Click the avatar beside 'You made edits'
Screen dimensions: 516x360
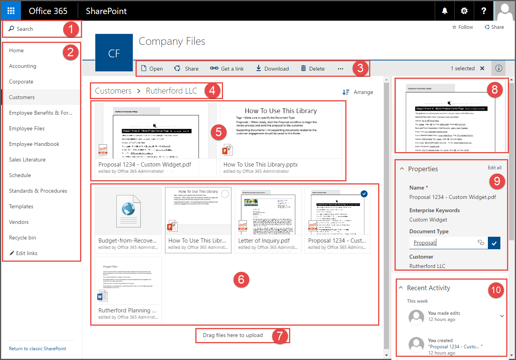(416, 317)
